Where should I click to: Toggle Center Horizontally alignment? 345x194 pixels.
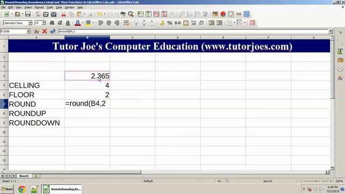(x=108, y=23)
